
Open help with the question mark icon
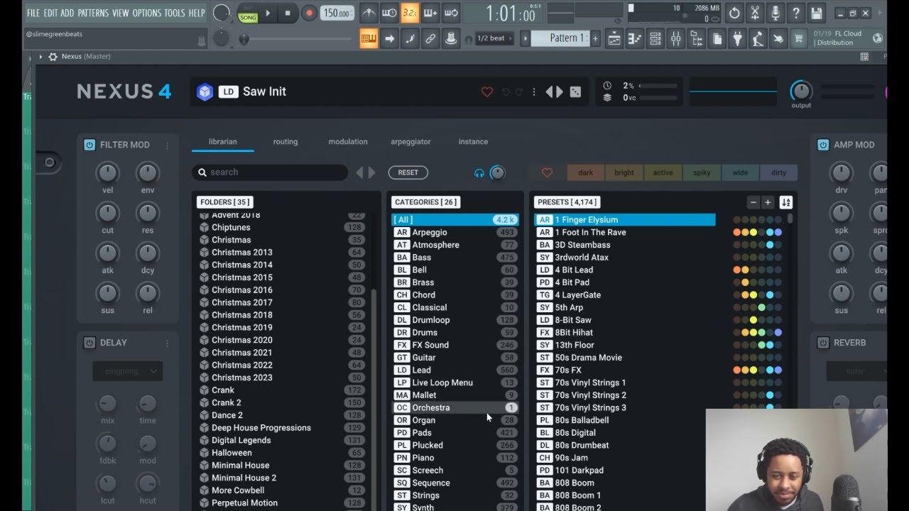796,13
